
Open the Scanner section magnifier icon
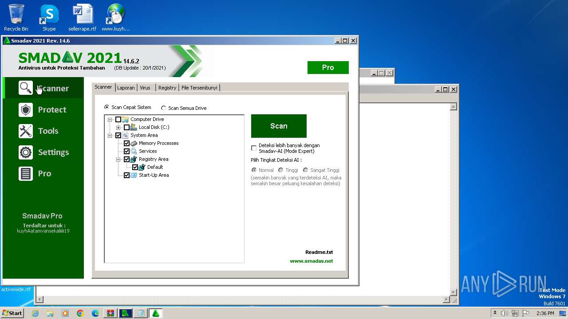(26, 88)
